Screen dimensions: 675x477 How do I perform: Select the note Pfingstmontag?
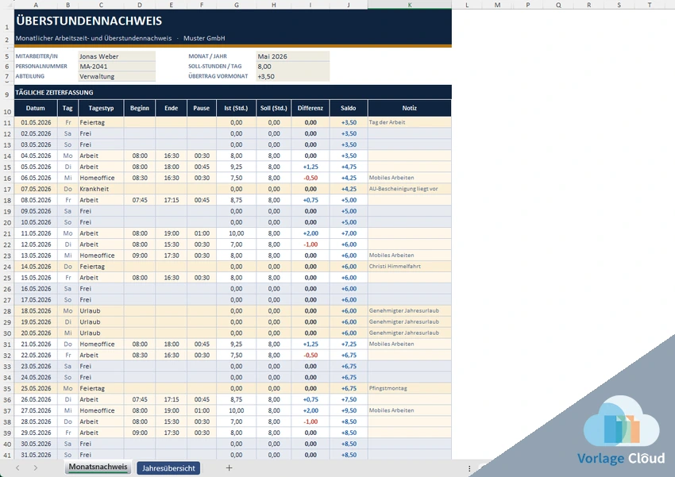click(x=410, y=389)
